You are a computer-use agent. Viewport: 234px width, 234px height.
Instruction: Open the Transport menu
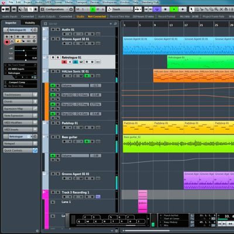[81, 2]
